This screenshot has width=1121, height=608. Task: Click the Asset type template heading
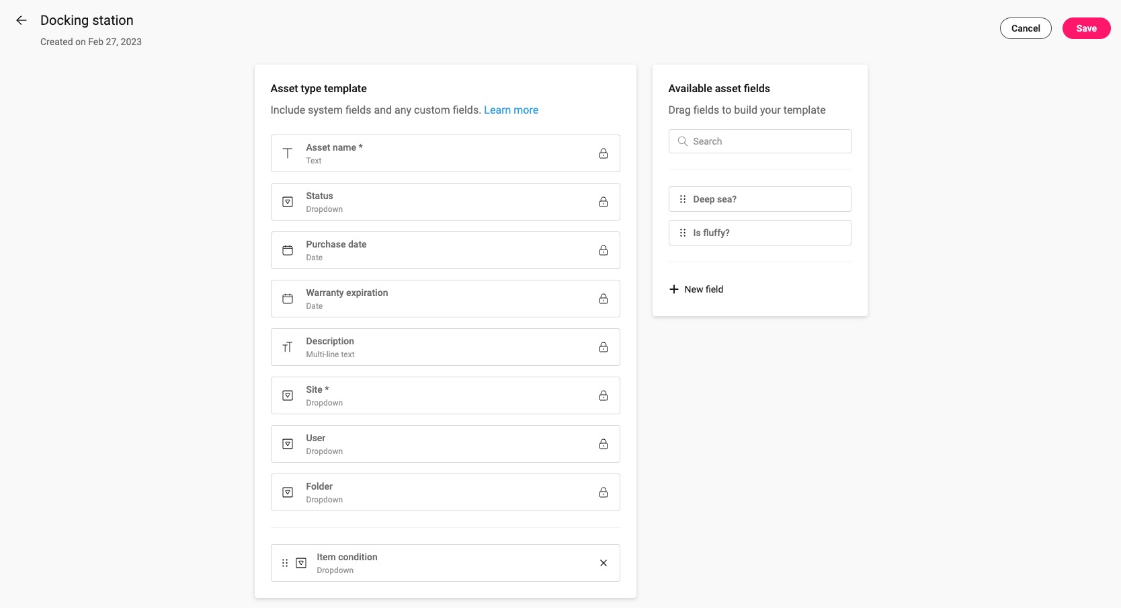pyautogui.click(x=319, y=88)
